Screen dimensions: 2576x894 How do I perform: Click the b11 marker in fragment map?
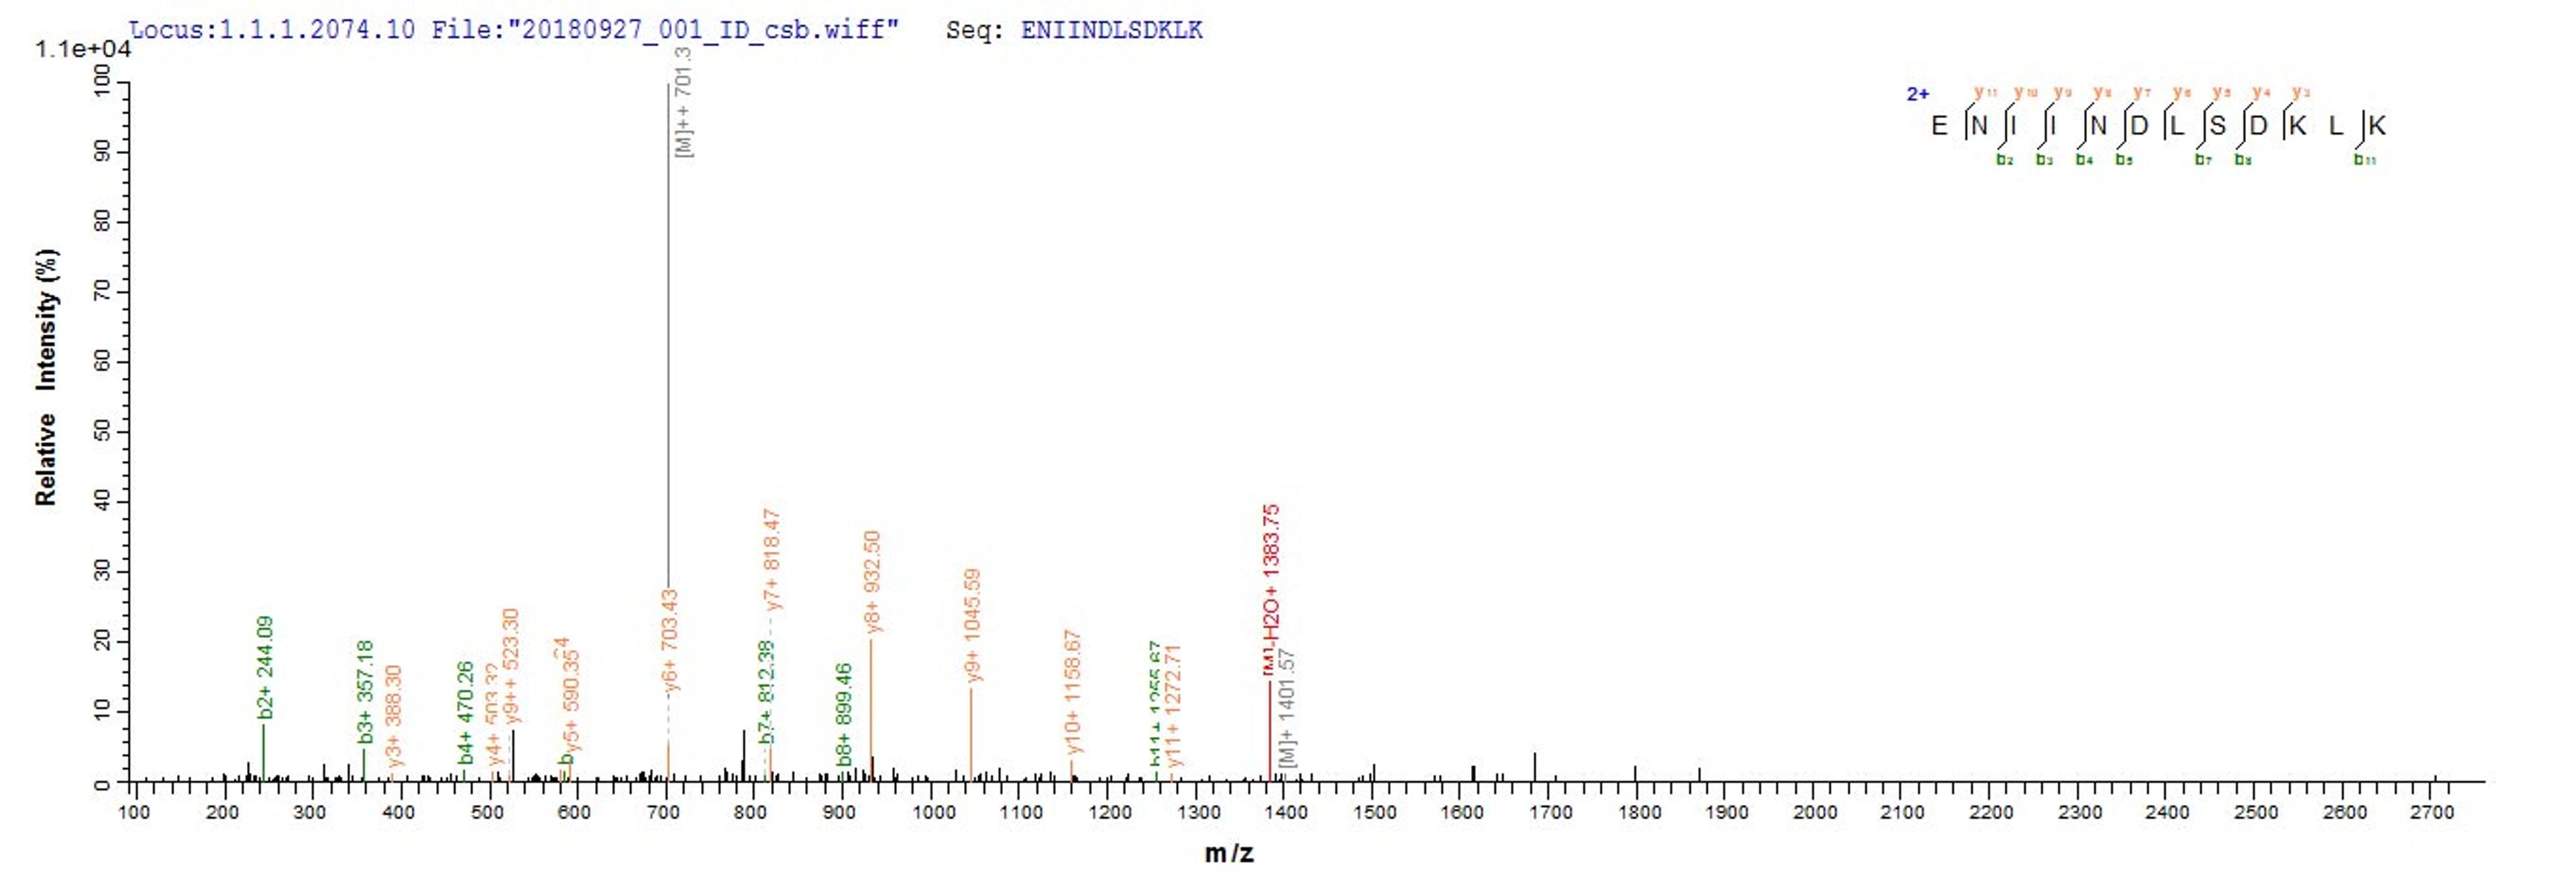[x=2364, y=159]
